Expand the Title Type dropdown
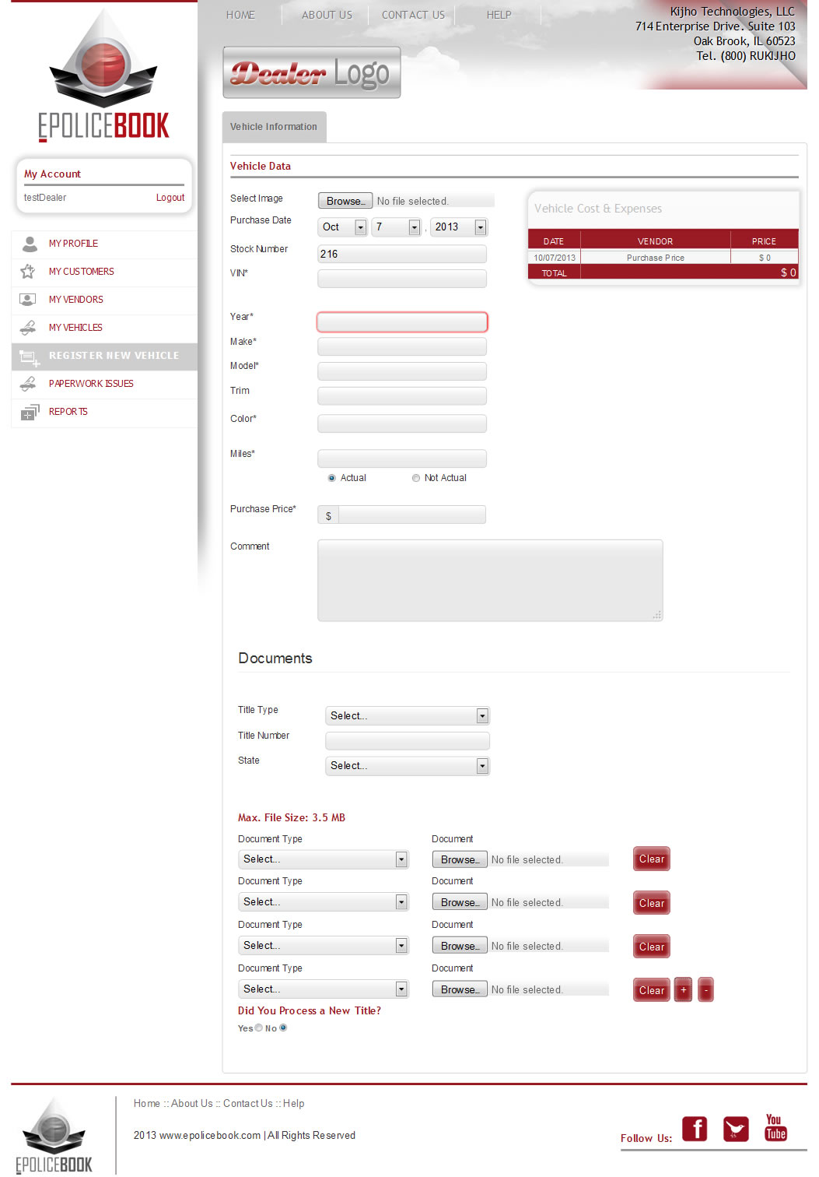The image size is (819, 1177). [x=408, y=716]
